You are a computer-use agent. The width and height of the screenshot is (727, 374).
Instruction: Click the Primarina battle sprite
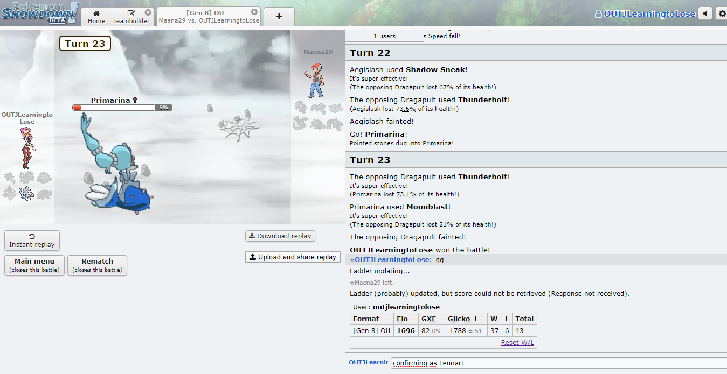(x=117, y=164)
